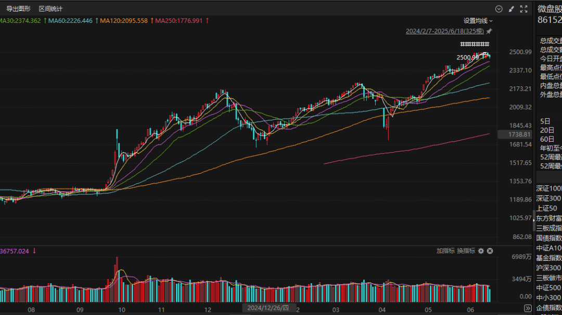Screen dimensions: 562x315
Task: Select 上证50 in the index list
Action: tap(548, 208)
